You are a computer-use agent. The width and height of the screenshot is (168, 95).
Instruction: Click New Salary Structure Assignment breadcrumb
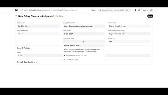coord(65,10)
